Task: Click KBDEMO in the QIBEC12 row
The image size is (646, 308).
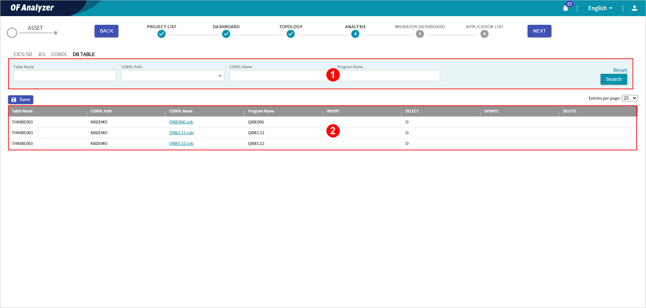Action: coord(99,144)
